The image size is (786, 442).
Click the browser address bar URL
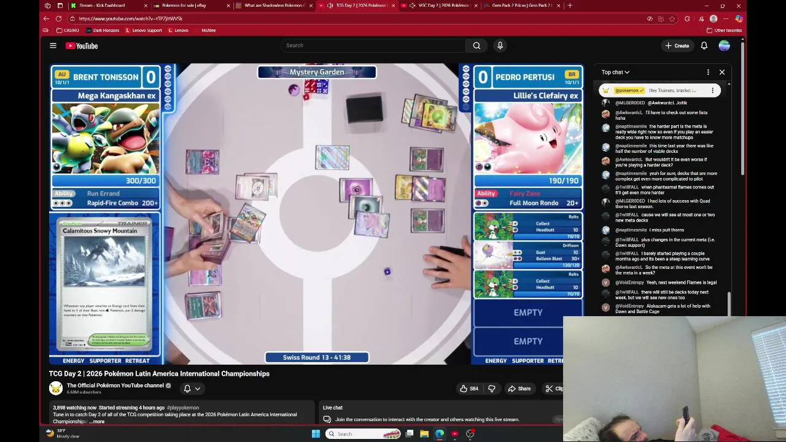point(130,18)
